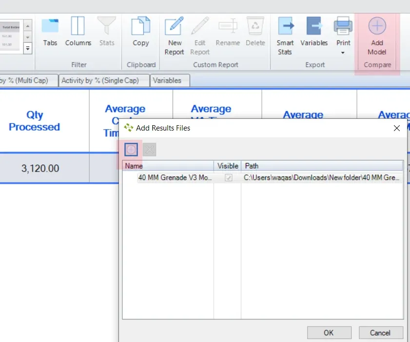Click the Visible column header
The width and height of the screenshot is (410, 342).
coord(228,166)
